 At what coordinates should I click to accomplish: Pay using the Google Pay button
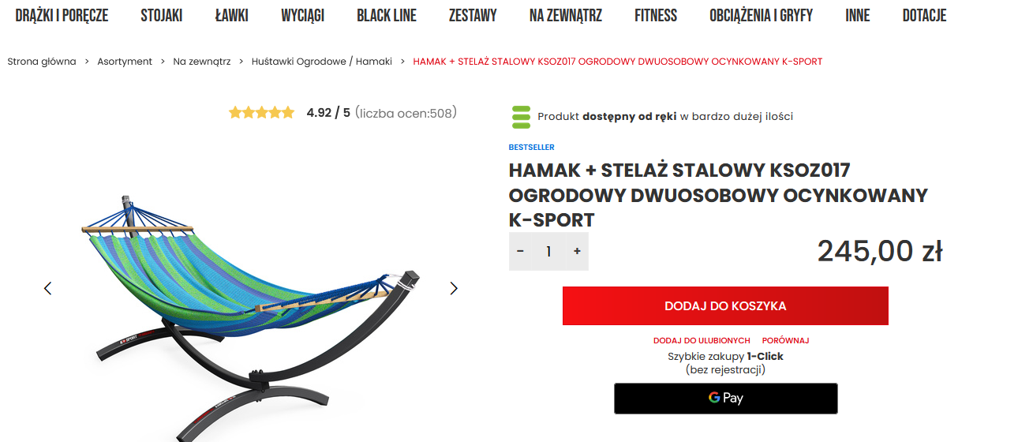[726, 398]
